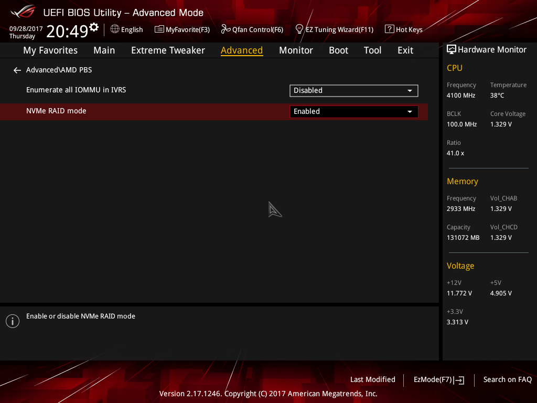Select the Enumerate all IOMMU in IVRS label
This screenshot has height=403, width=537.
76,90
